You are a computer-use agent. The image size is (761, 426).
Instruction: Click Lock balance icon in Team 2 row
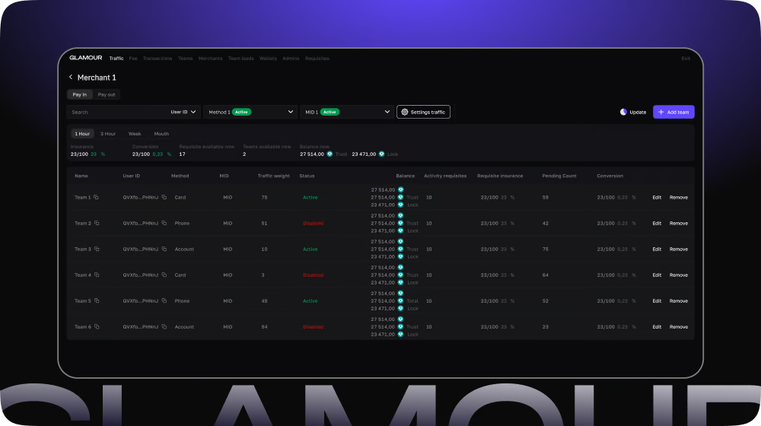(400, 231)
